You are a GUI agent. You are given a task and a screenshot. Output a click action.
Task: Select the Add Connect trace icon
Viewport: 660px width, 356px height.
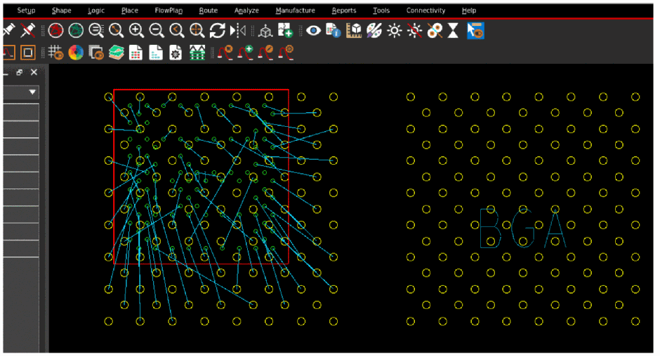pyautogui.click(x=9, y=53)
